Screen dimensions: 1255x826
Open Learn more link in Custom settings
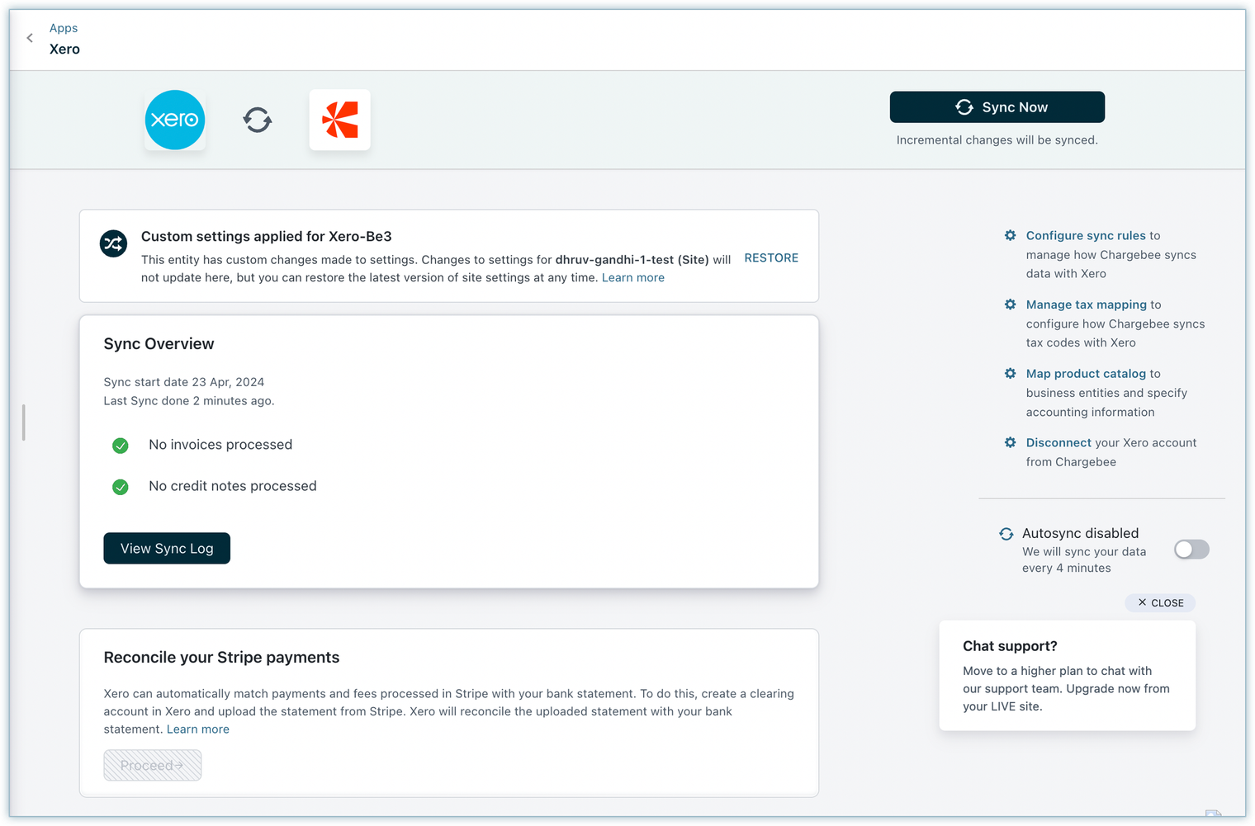(632, 278)
